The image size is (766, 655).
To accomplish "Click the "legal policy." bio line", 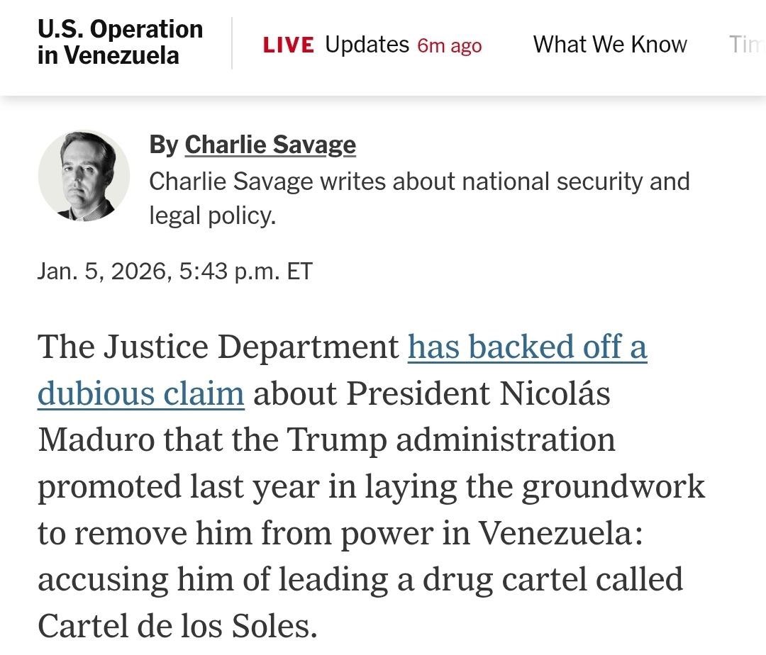I will point(212,215).
